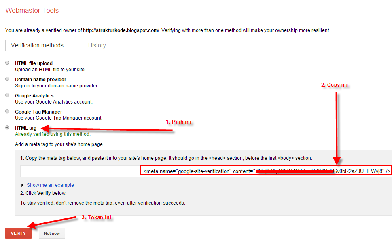Dismiss with the Not now button
This screenshot has height=241, width=392.
52,233
